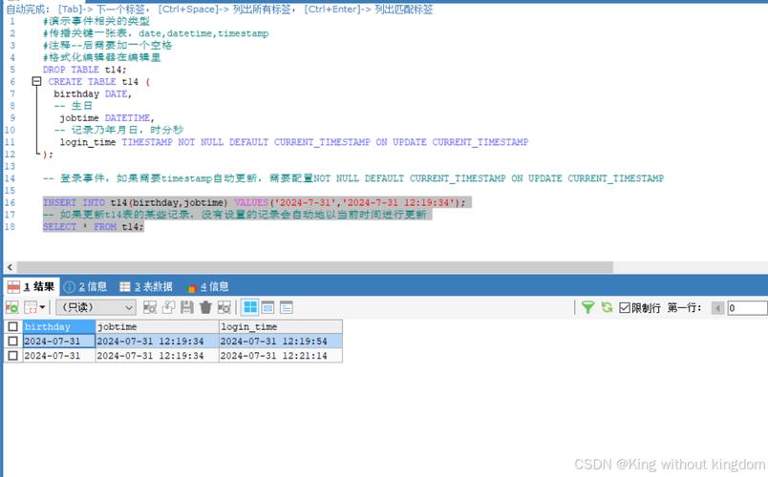Click the previous page arrow near 第一行
Image resolution: width=768 pixels, height=477 pixels.
pyautogui.click(x=717, y=308)
